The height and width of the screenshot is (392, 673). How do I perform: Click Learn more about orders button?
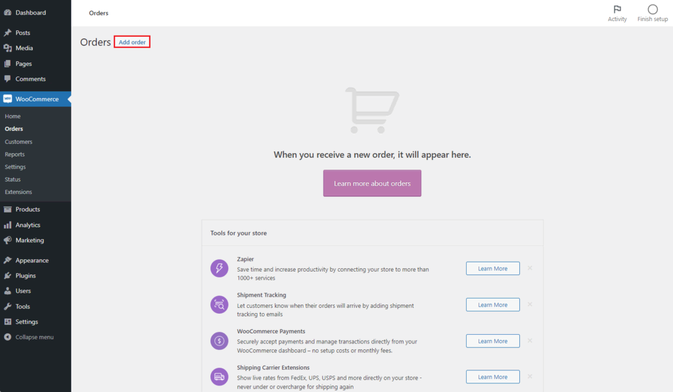point(372,184)
